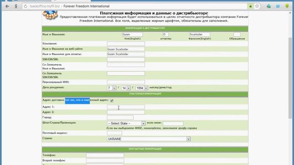Click the 'Штат/Страна/Провинция:' label
Viewport: 294px width, 165px height.
pyautogui.click(x=59, y=123)
